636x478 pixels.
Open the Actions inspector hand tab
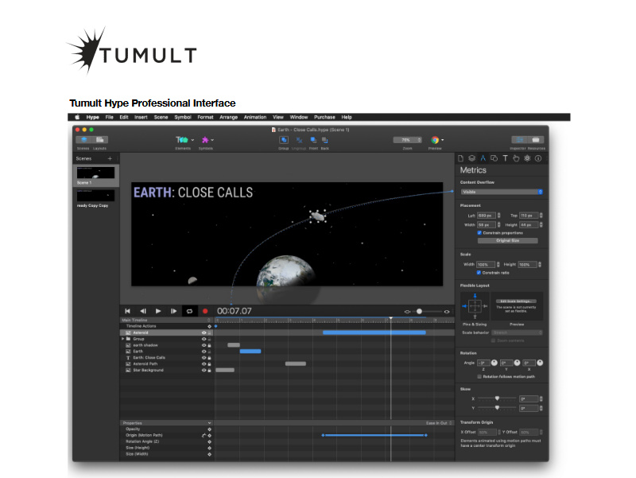tap(516, 158)
